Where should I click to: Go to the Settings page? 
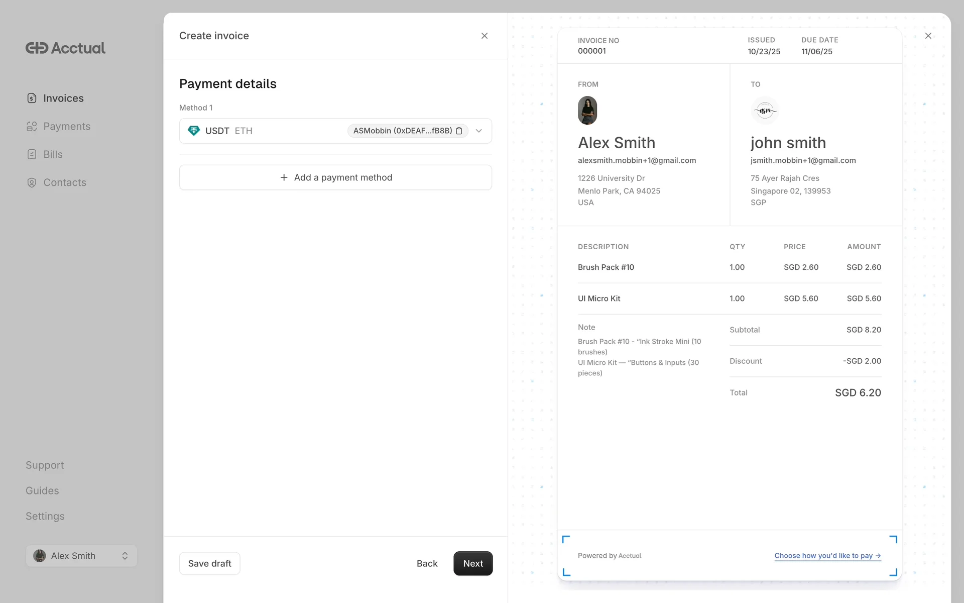coord(45,516)
